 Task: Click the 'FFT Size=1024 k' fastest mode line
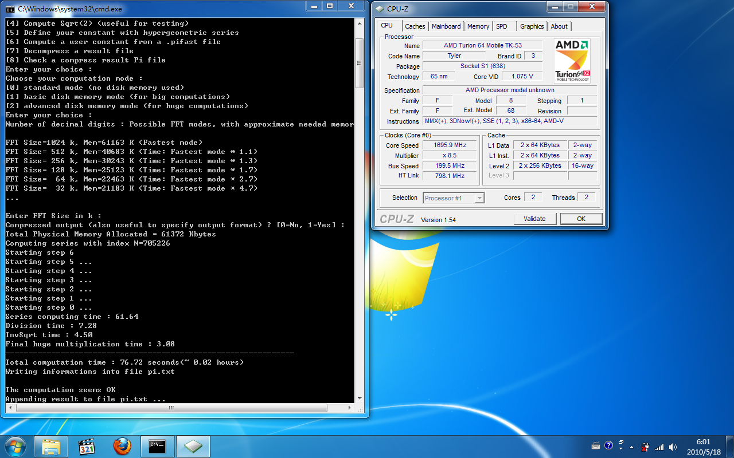click(x=104, y=143)
